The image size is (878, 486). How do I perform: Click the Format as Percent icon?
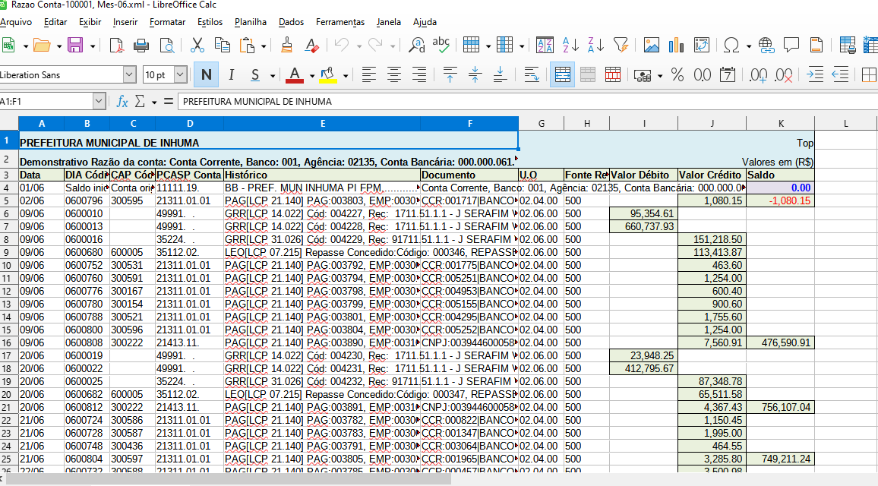click(x=677, y=75)
